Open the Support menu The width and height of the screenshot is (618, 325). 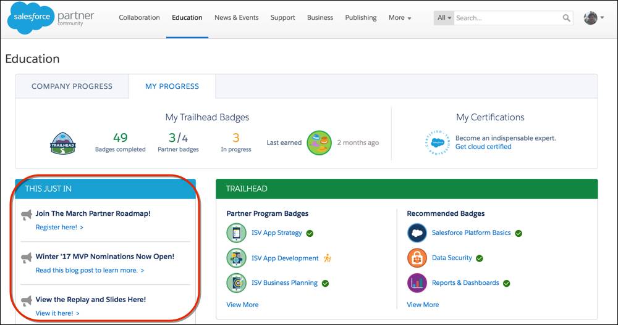pos(282,18)
